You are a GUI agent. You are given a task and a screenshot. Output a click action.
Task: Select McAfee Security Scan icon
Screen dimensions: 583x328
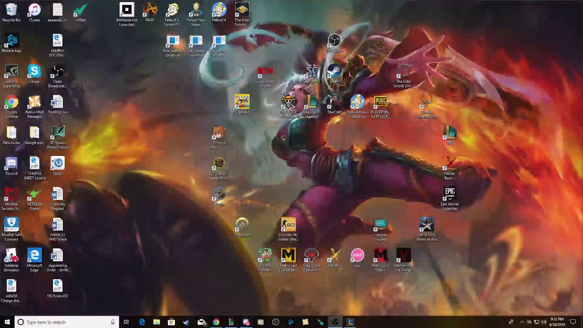click(11, 199)
